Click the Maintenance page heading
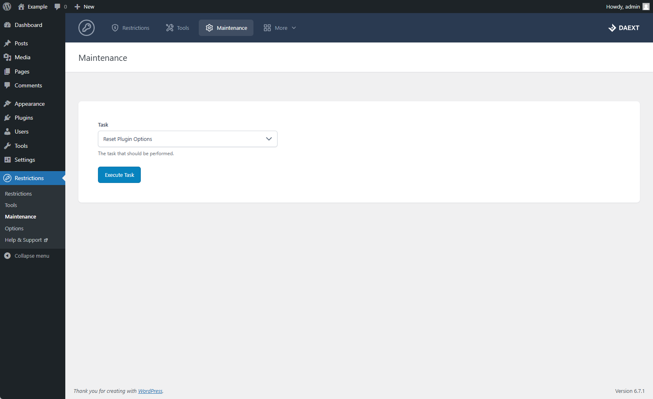 [x=103, y=58]
